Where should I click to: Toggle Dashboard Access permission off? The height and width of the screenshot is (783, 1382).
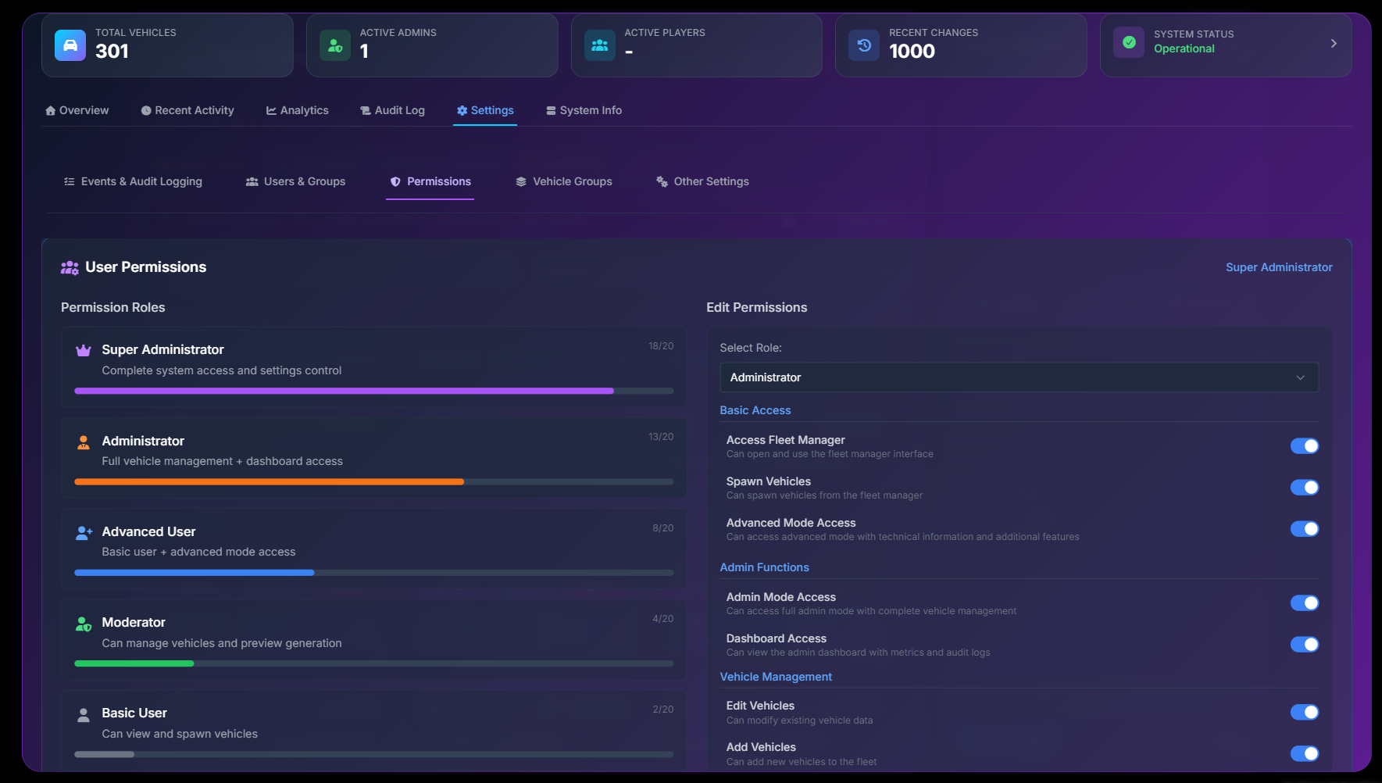pos(1304,645)
